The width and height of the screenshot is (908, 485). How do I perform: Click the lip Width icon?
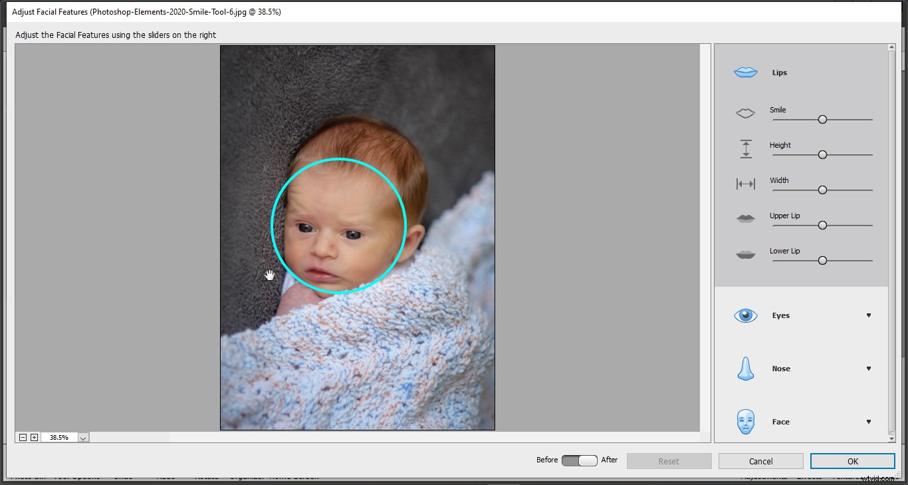tap(745, 184)
